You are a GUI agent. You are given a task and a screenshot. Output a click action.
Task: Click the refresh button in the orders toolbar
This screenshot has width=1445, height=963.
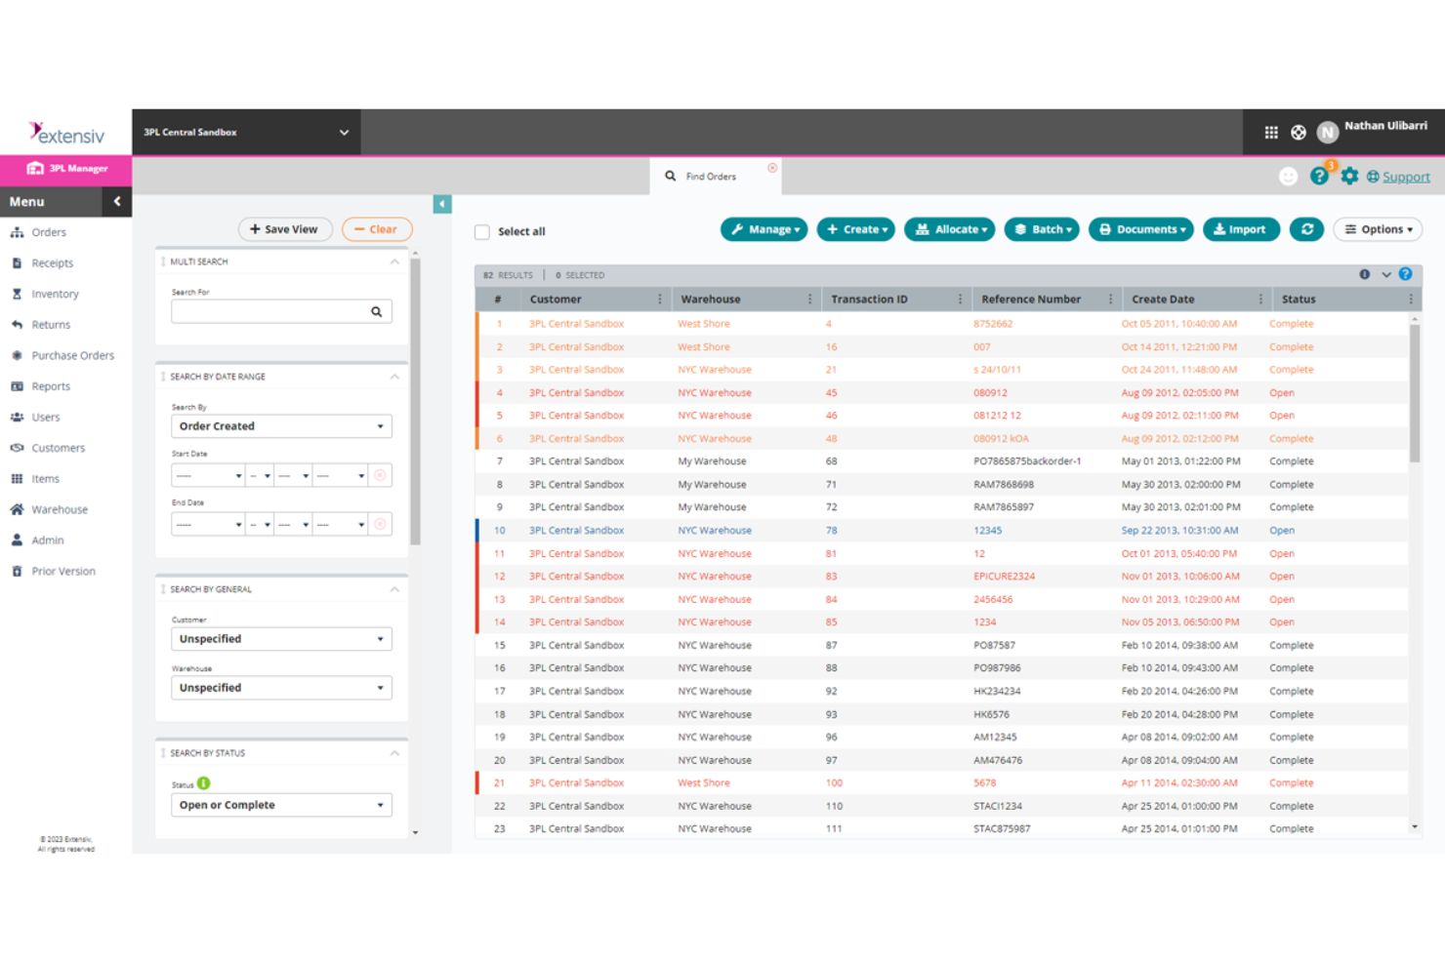click(x=1306, y=229)
